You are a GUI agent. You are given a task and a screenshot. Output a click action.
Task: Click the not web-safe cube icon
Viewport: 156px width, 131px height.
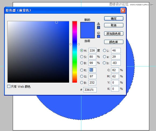tap(98, 33)
